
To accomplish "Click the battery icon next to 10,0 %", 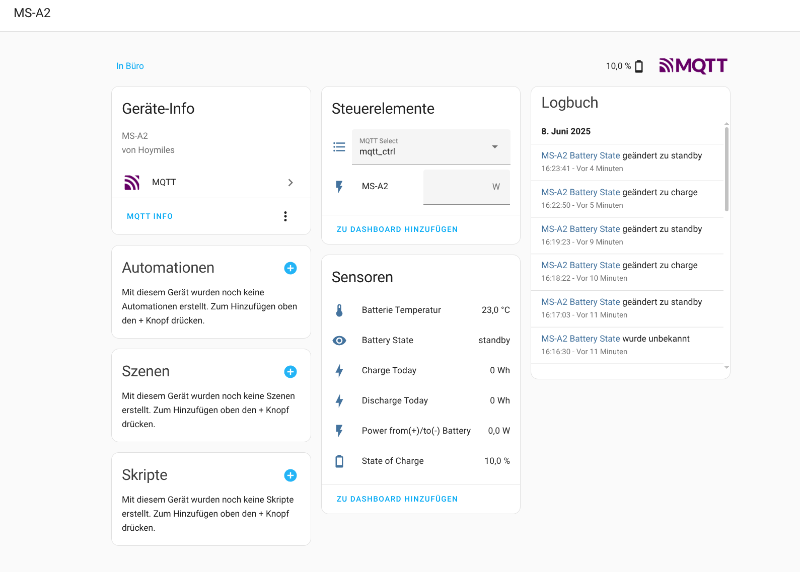I will [x=639, y=66].
